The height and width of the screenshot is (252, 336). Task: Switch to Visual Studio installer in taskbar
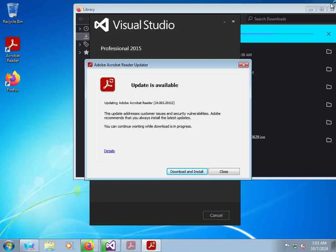[x=110, y=245]
